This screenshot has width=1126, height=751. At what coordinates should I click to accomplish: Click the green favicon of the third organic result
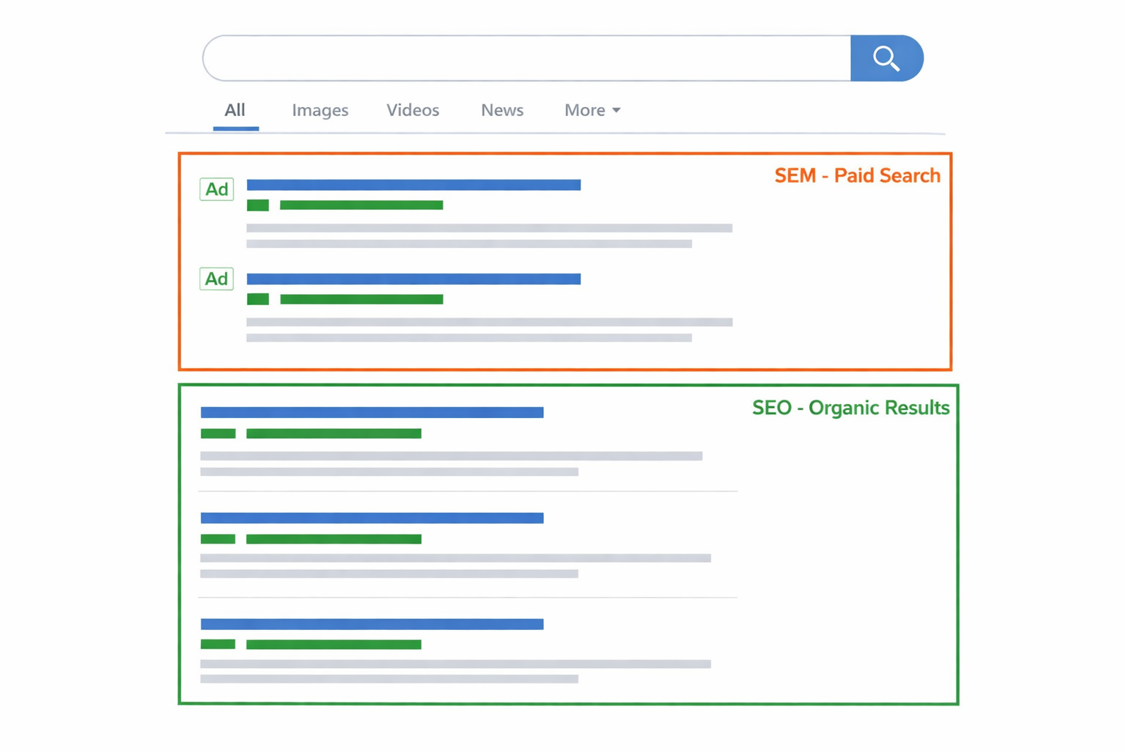(218, 645)
